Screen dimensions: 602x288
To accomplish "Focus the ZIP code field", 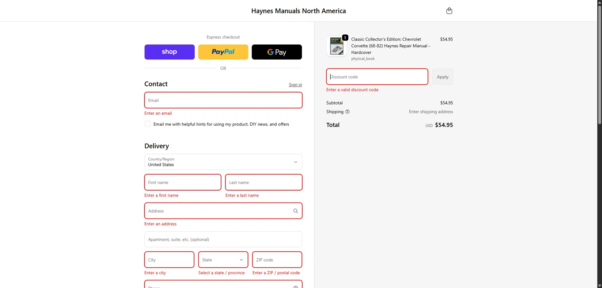I will pos(277,260).
